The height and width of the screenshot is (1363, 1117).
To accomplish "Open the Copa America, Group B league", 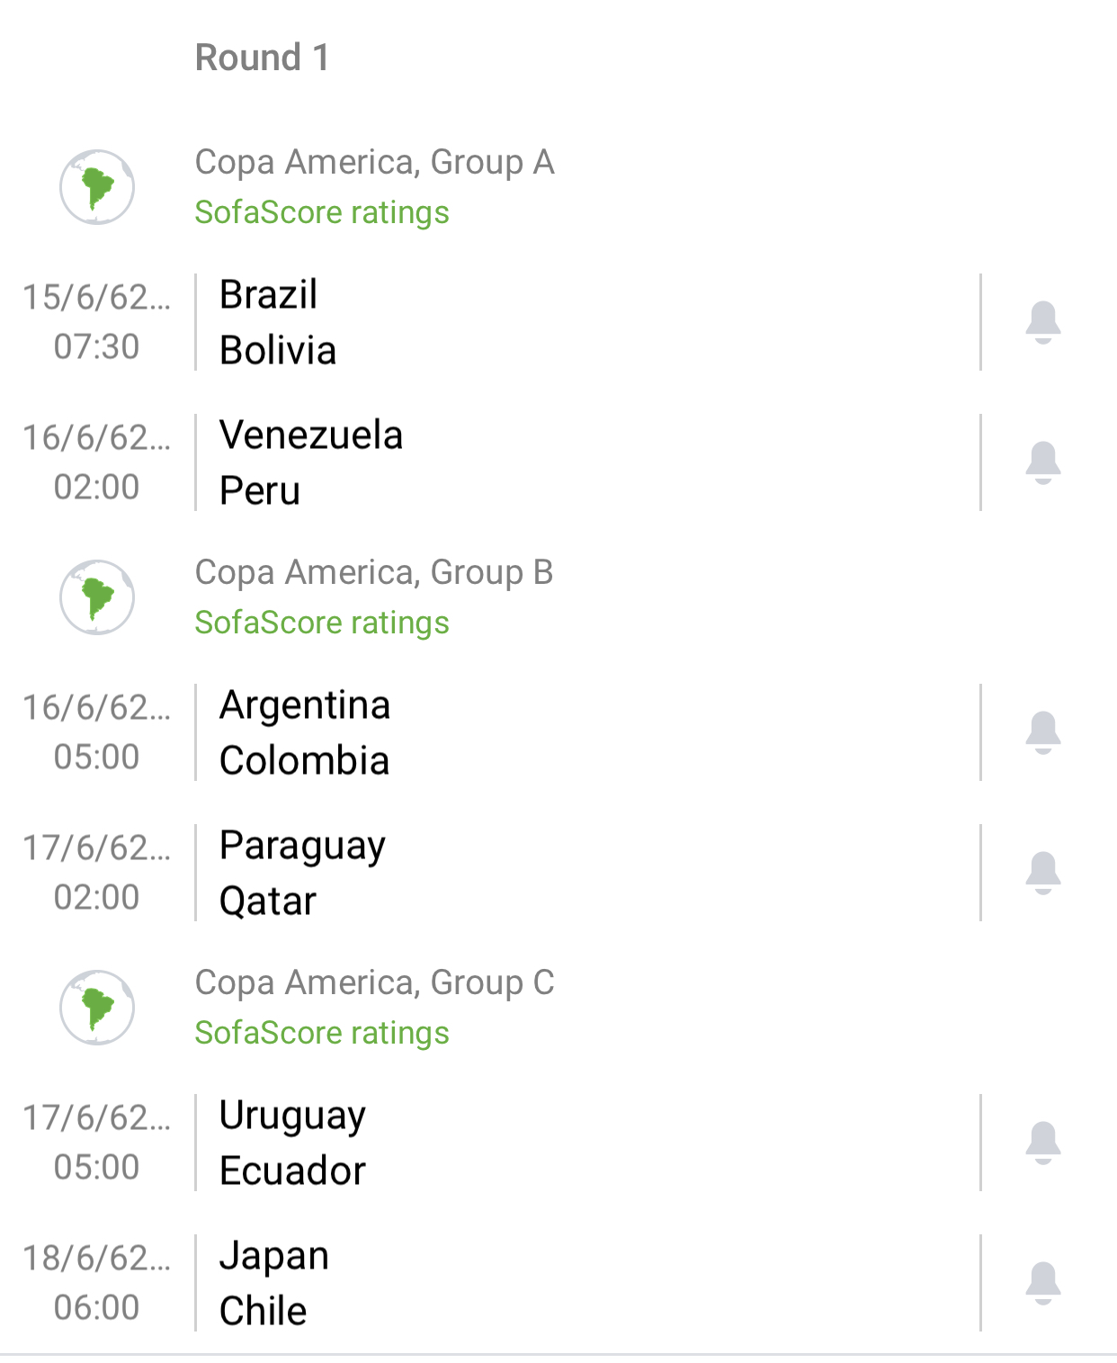I will pyautogui.click(x=374, y=572).
